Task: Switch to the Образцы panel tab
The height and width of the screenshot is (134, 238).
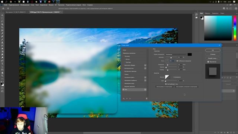Action: coord(208,13)
